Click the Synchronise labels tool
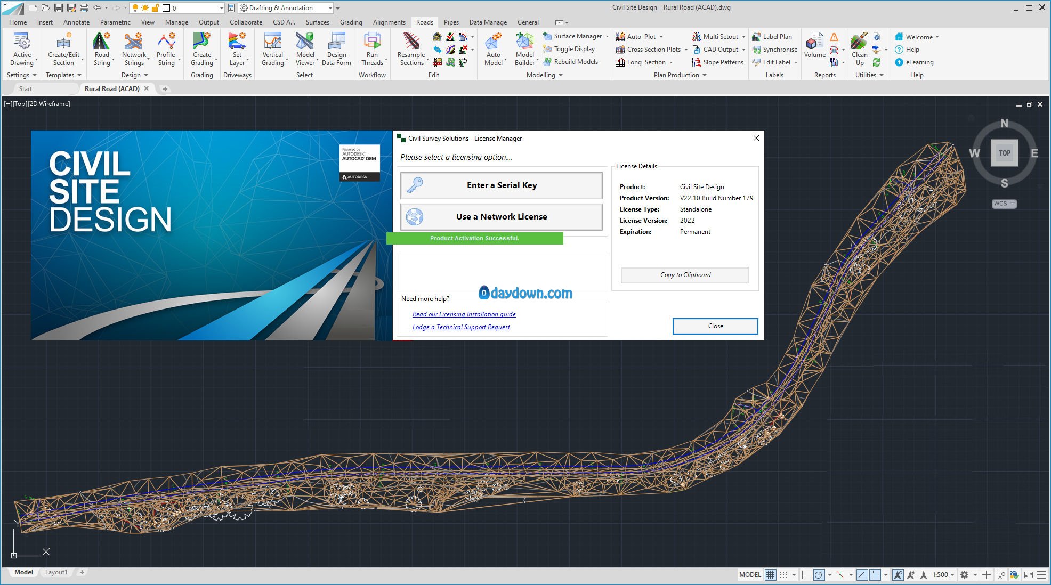This screenshot has width=1051, height=585. click(774, 50)
